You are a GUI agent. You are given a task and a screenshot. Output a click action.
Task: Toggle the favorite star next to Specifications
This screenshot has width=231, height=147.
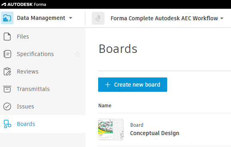(77, 54)
